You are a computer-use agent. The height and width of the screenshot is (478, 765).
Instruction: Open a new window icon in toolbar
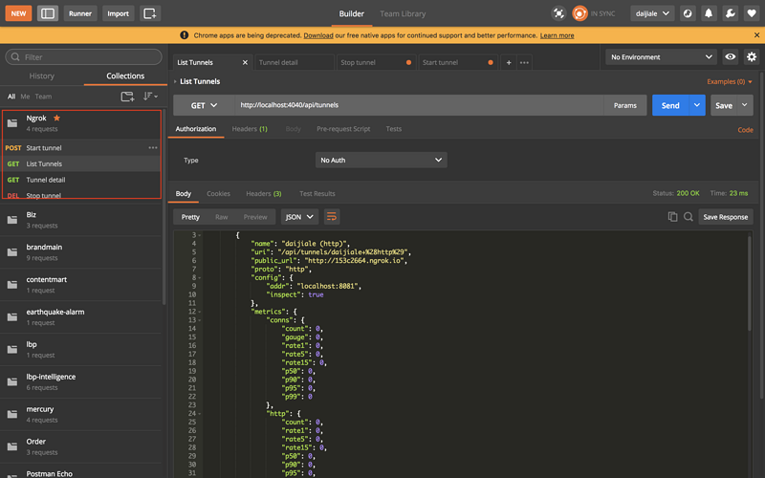(x=150, y=13)
